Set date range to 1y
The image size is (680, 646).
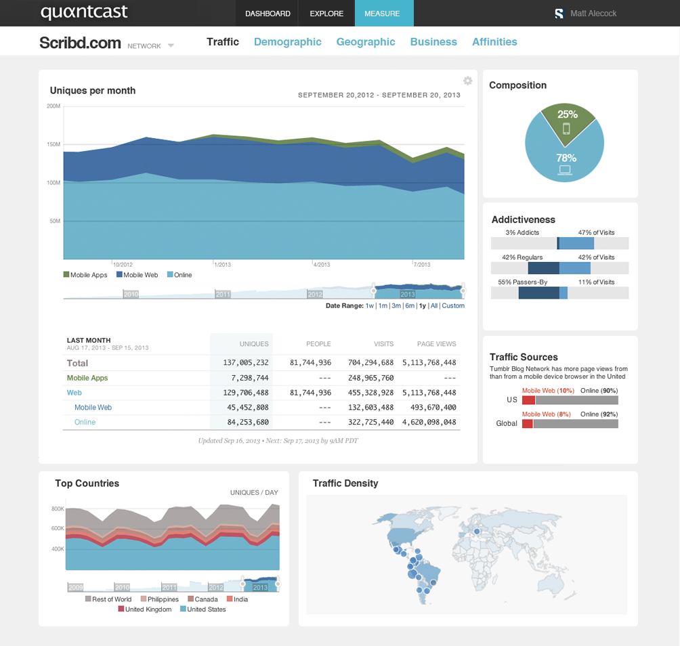tap(423, 305)
